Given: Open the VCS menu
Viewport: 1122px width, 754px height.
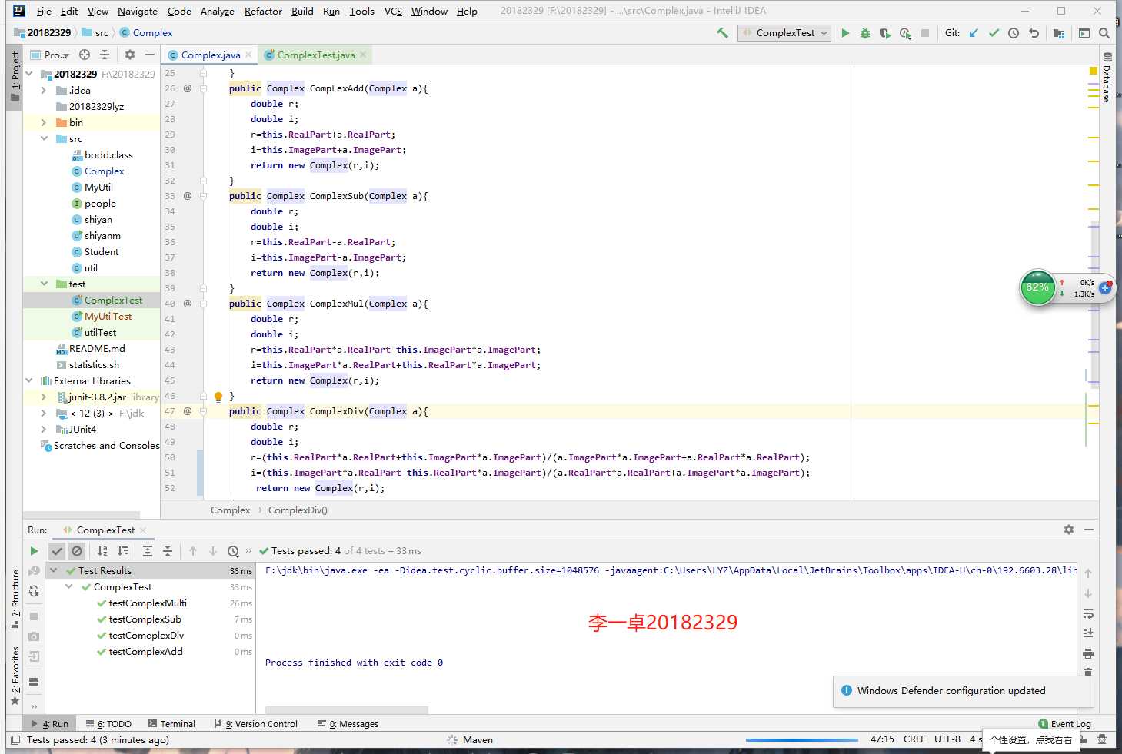Looking at the screenshot, I should 393,11.
